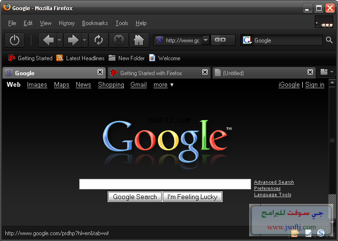Switch to the Google tab
This screenshot has height=241, width=338.
[x=54, y=73]
